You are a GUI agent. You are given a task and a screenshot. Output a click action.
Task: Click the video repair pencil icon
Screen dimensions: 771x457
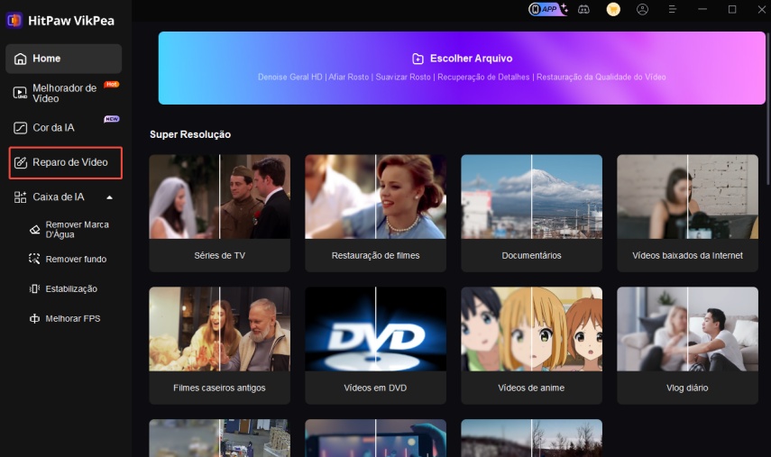[21, 162]
